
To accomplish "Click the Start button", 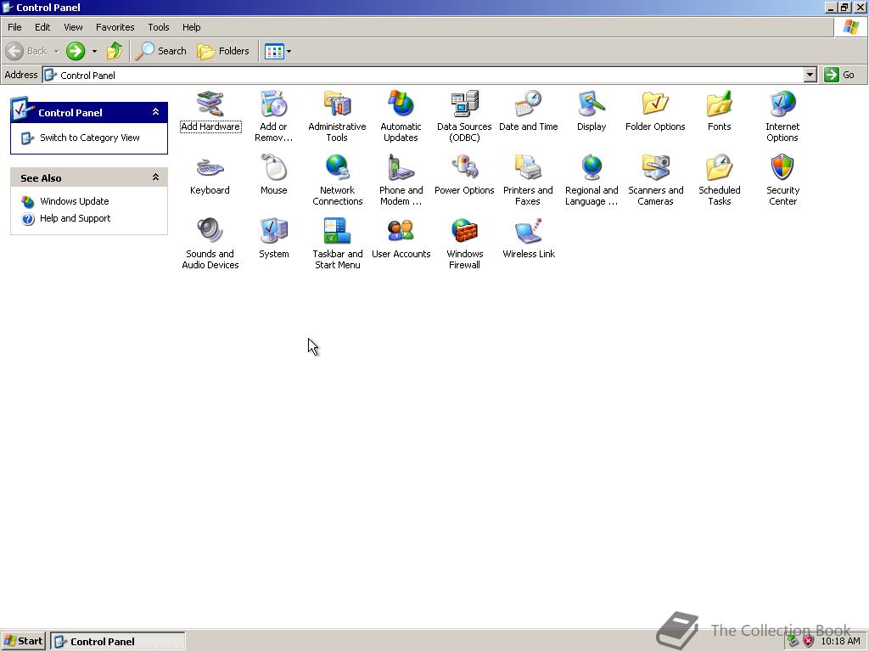I will [23, 642].
